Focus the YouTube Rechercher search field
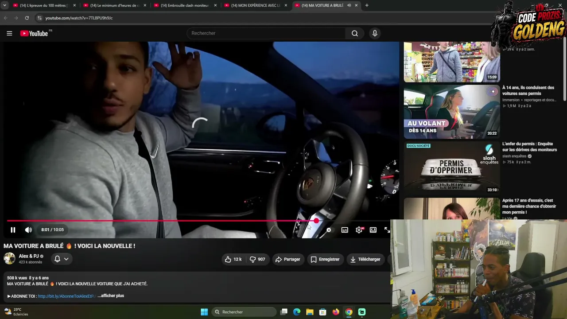 [266, 33]
